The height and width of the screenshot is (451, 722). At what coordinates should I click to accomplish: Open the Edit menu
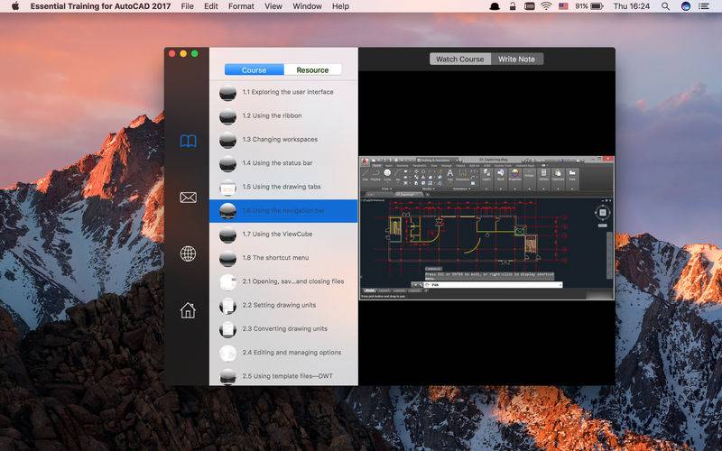click(211, 6)
